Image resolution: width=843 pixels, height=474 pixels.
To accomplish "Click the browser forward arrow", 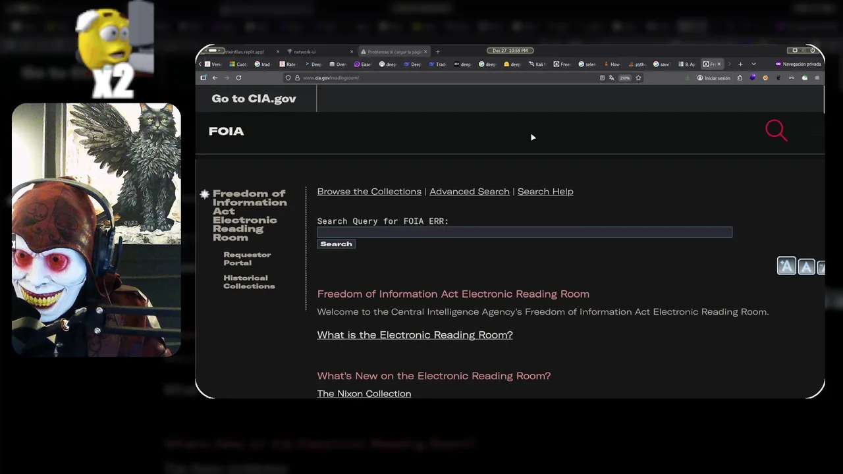I will [227, 78].
